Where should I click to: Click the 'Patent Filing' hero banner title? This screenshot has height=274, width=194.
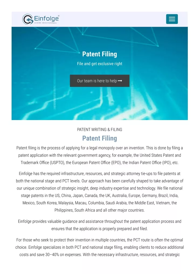coord(99,54)
